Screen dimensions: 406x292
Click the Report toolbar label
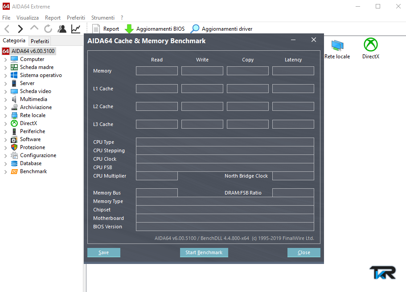pos(111,28)
